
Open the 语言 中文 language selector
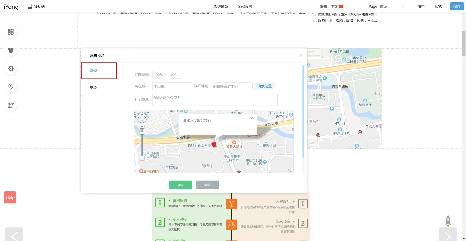[331, 7]
